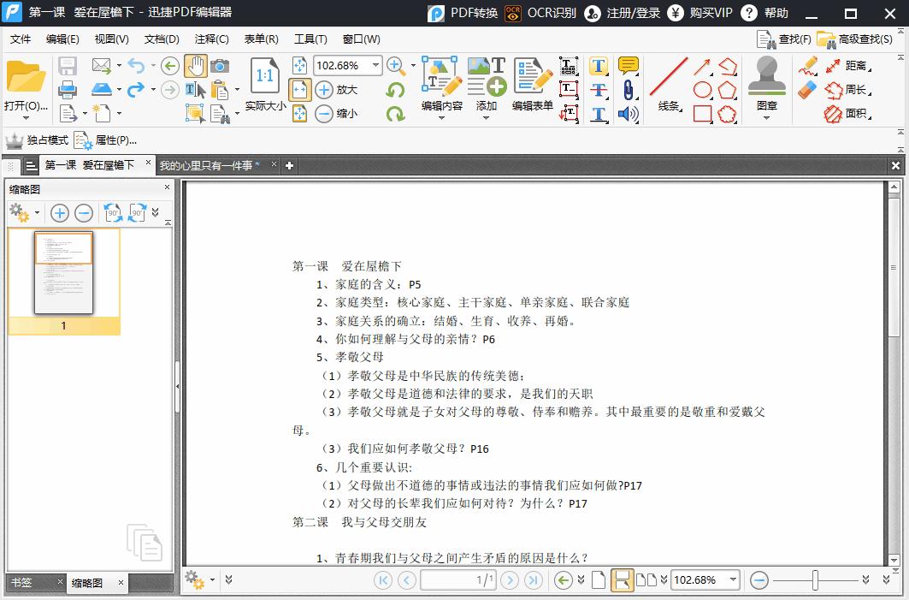Image resolution: width=909 pixels, height=600 pixels.
Task: Click the sound attachment speaker icon
Action: (x=627, y=111)
